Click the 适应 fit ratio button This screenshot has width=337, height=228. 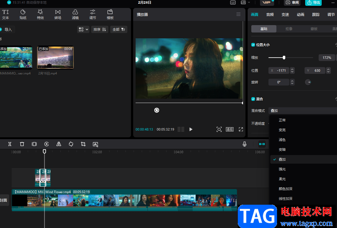click(230, 129)
